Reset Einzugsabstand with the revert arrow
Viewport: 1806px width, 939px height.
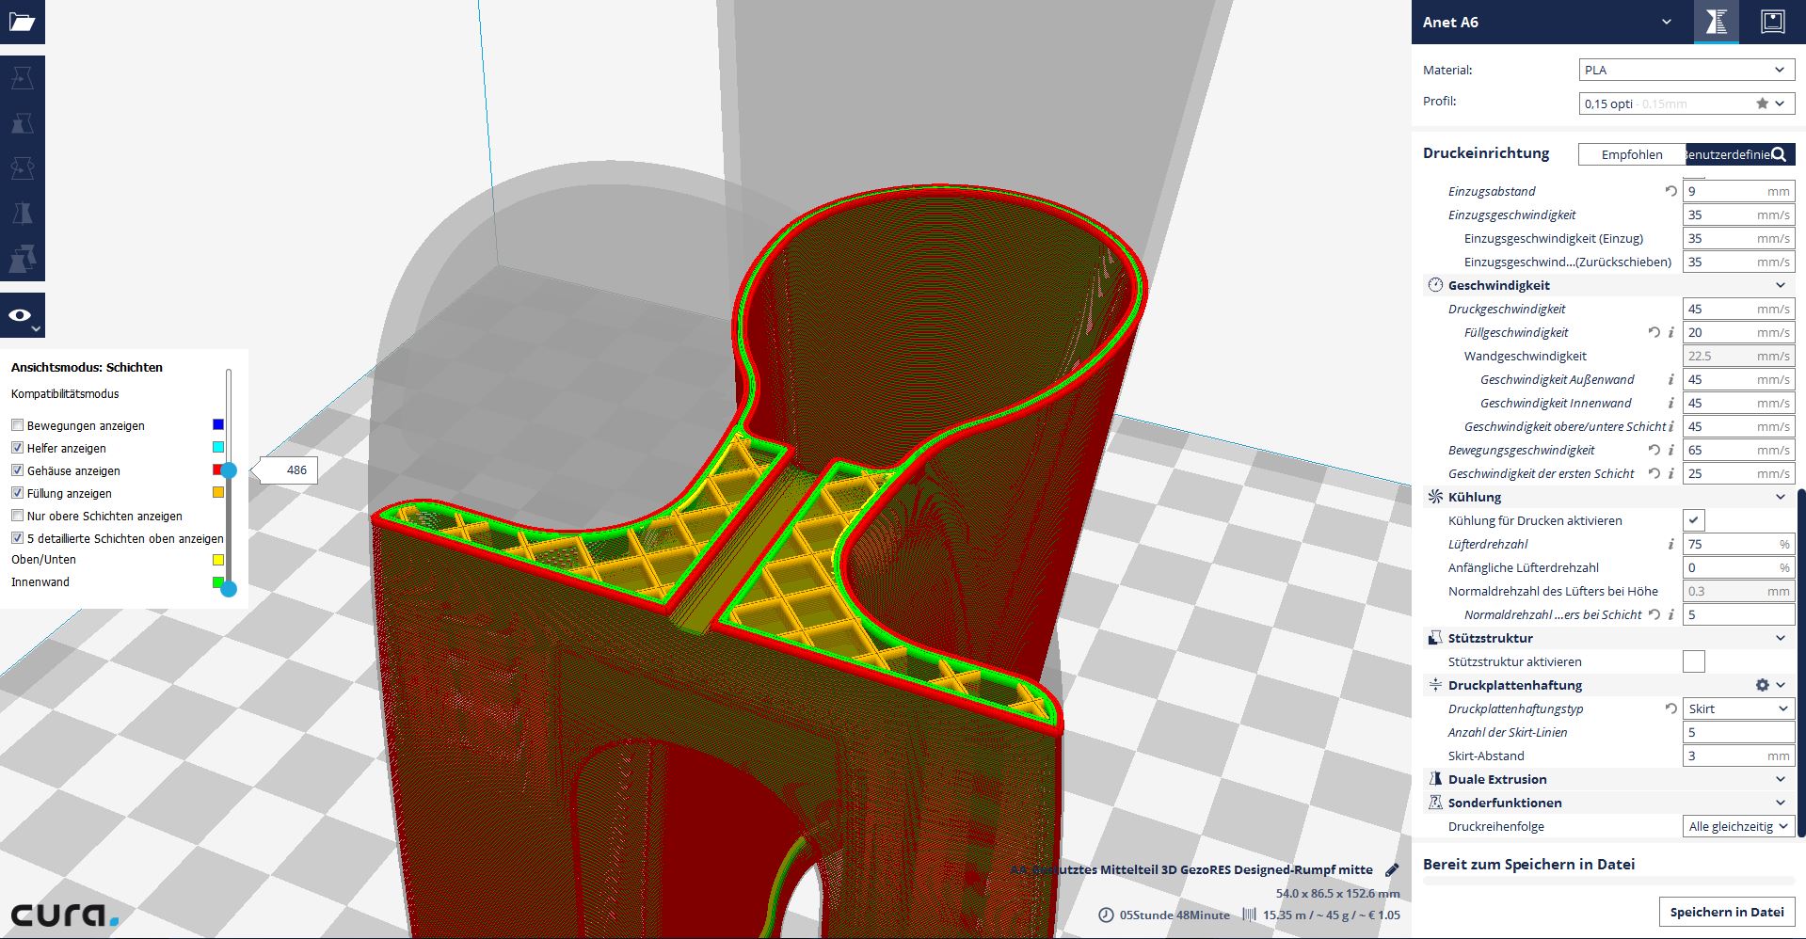[1670, 191]
